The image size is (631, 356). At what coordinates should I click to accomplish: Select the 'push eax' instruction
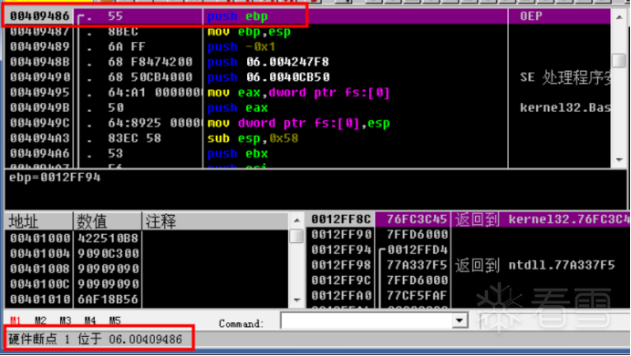coord(237,108)
